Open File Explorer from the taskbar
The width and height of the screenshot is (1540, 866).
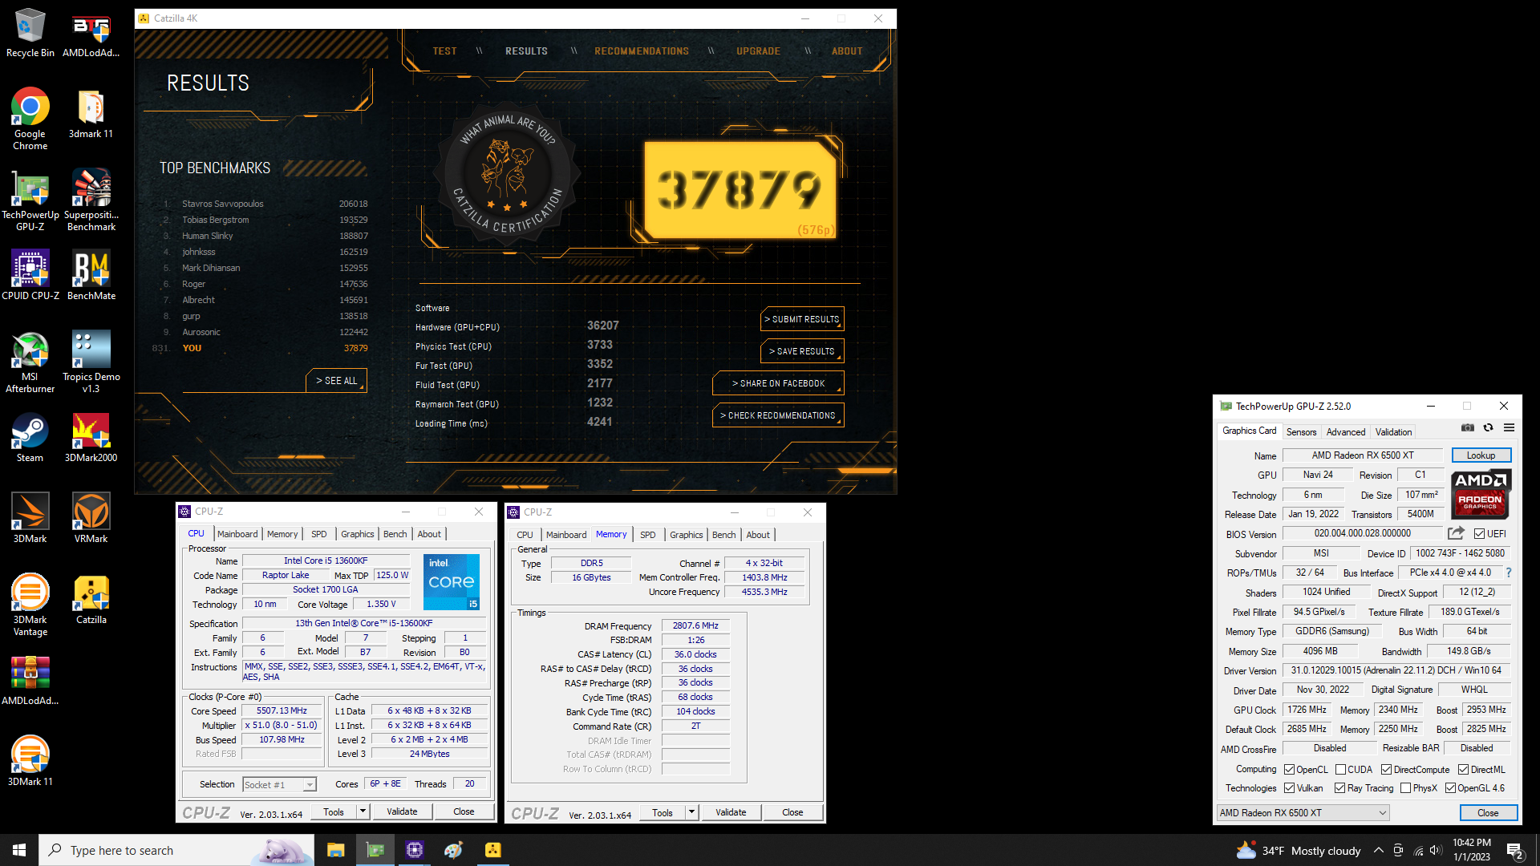coord(335,850)
